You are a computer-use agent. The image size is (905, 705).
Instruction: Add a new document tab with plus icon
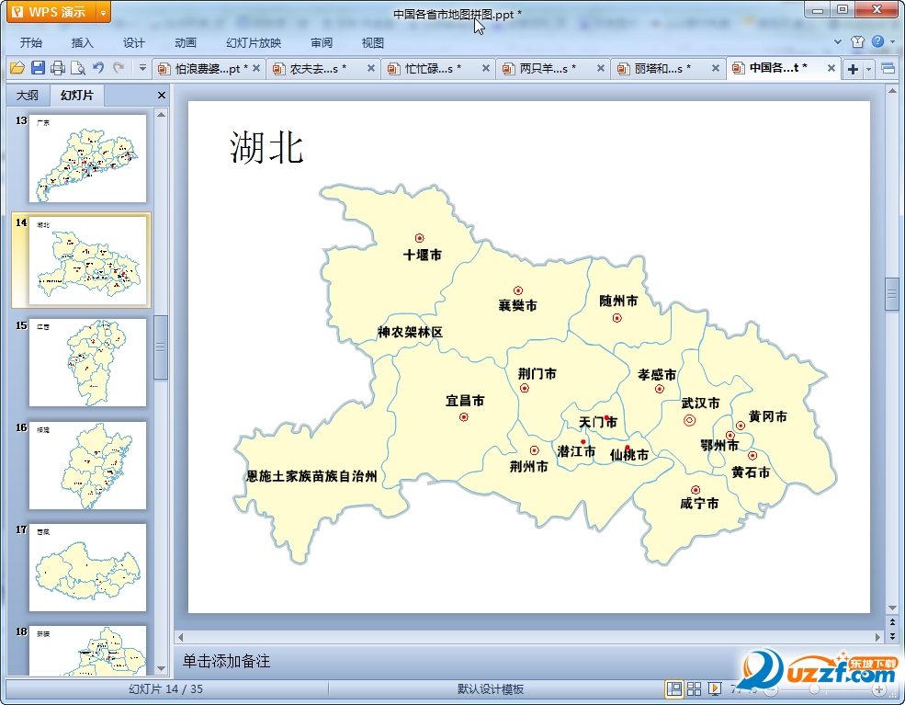point(853,69)
